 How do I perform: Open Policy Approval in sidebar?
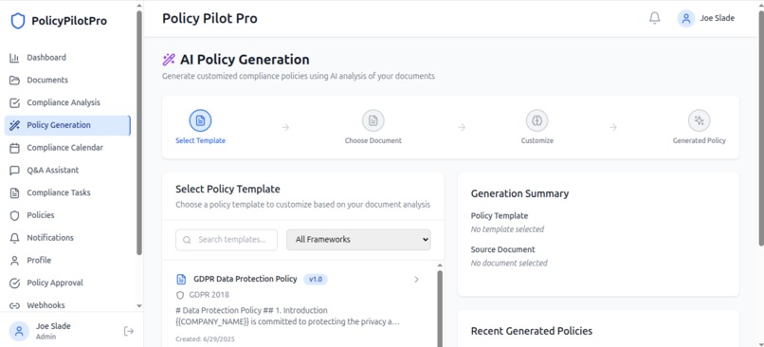[67, 283]
